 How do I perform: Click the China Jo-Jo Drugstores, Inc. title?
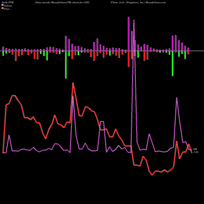click(128, 2)
